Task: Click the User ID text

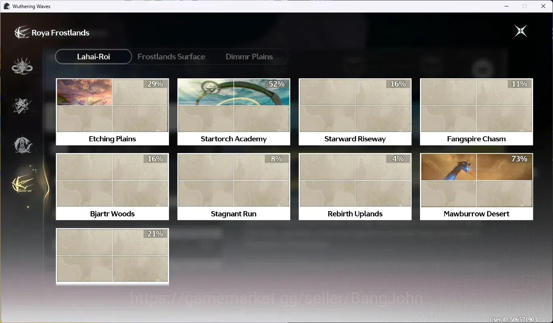Action: click(513, 319)
